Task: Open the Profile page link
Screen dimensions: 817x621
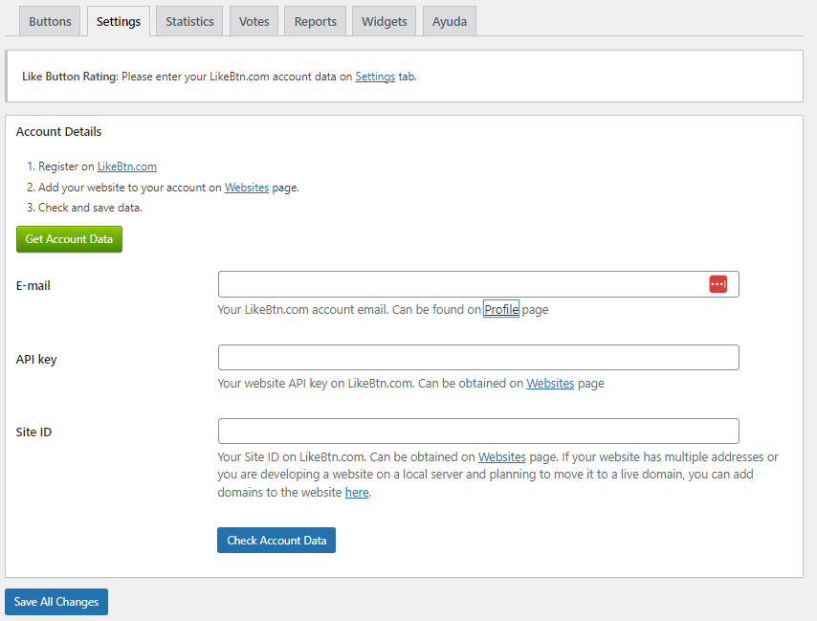Action: point(501,309)
